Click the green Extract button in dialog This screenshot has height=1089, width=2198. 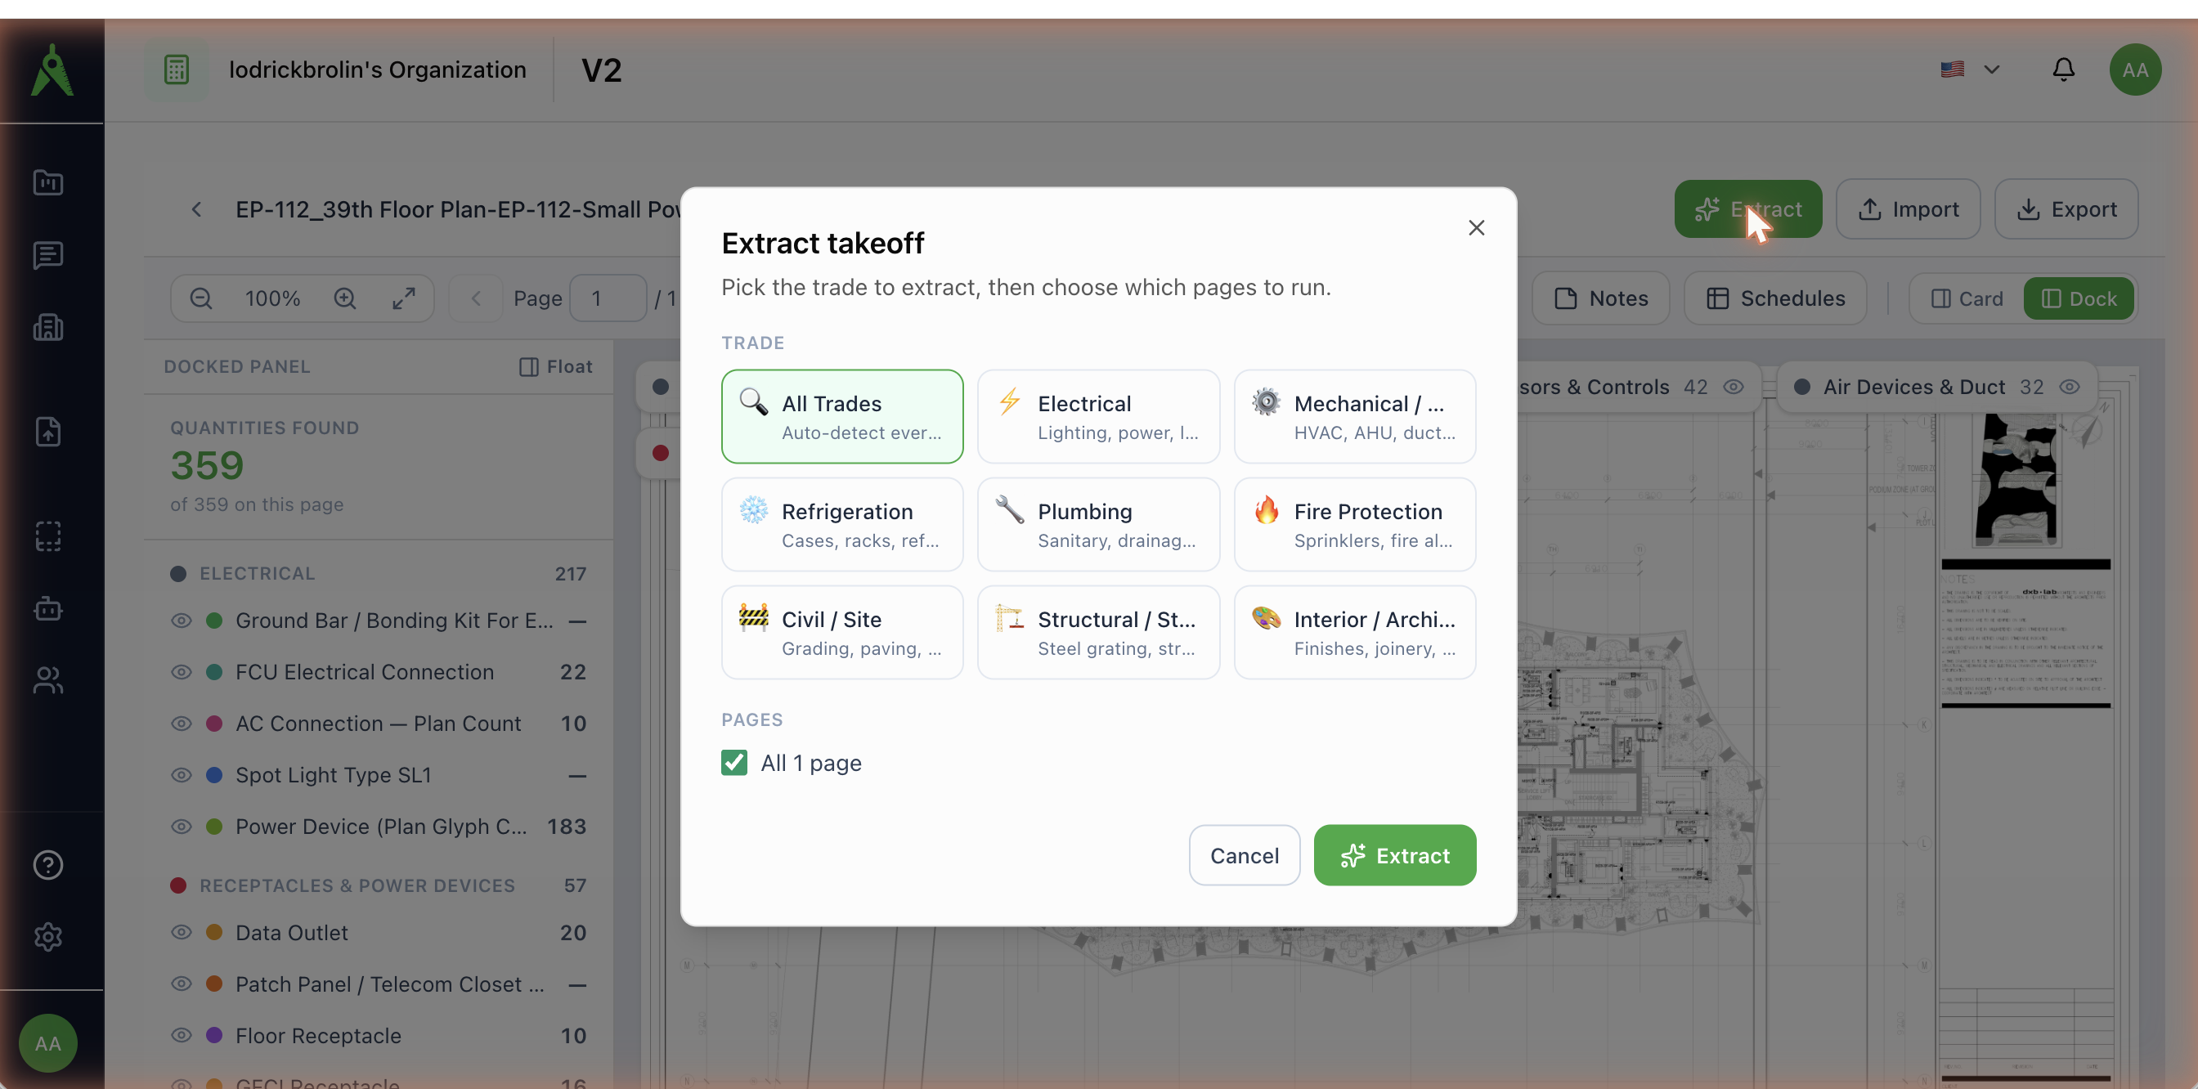tap(1394, 855)
